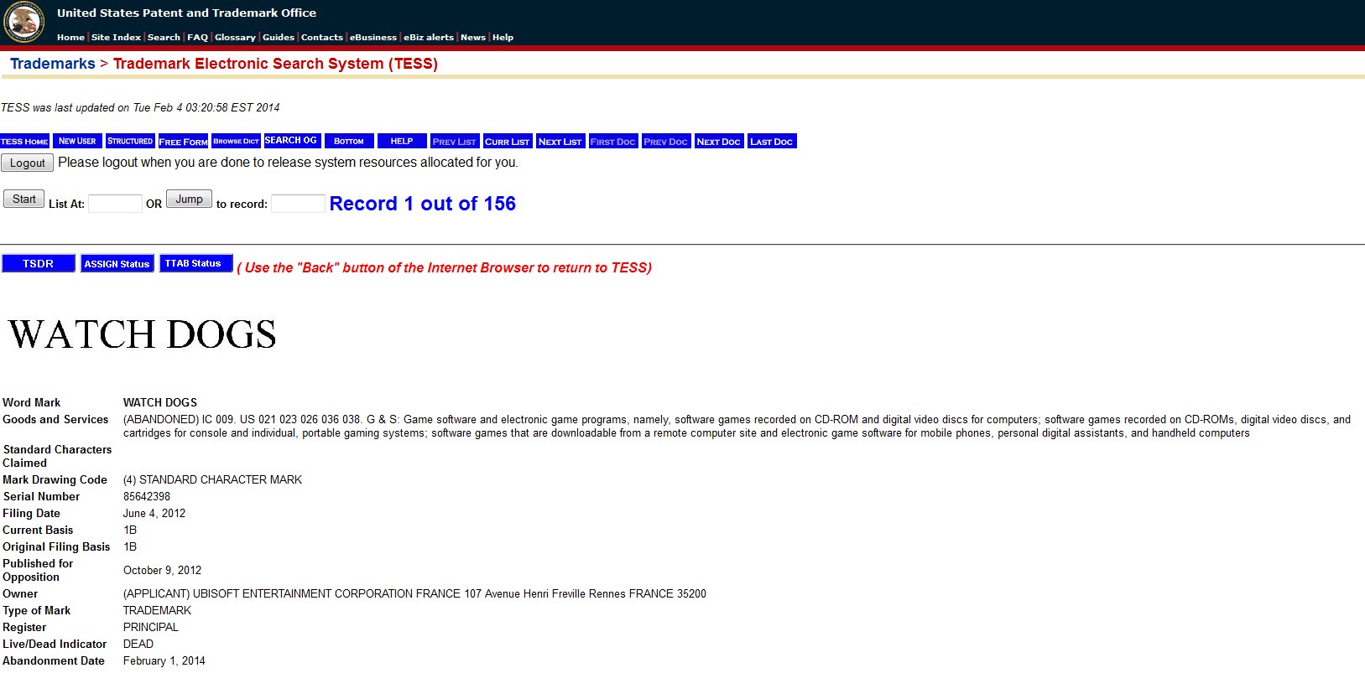The image size is (1365, 673).
Task: Open the ASSIGN Status button
Action: tap(117, 263)
